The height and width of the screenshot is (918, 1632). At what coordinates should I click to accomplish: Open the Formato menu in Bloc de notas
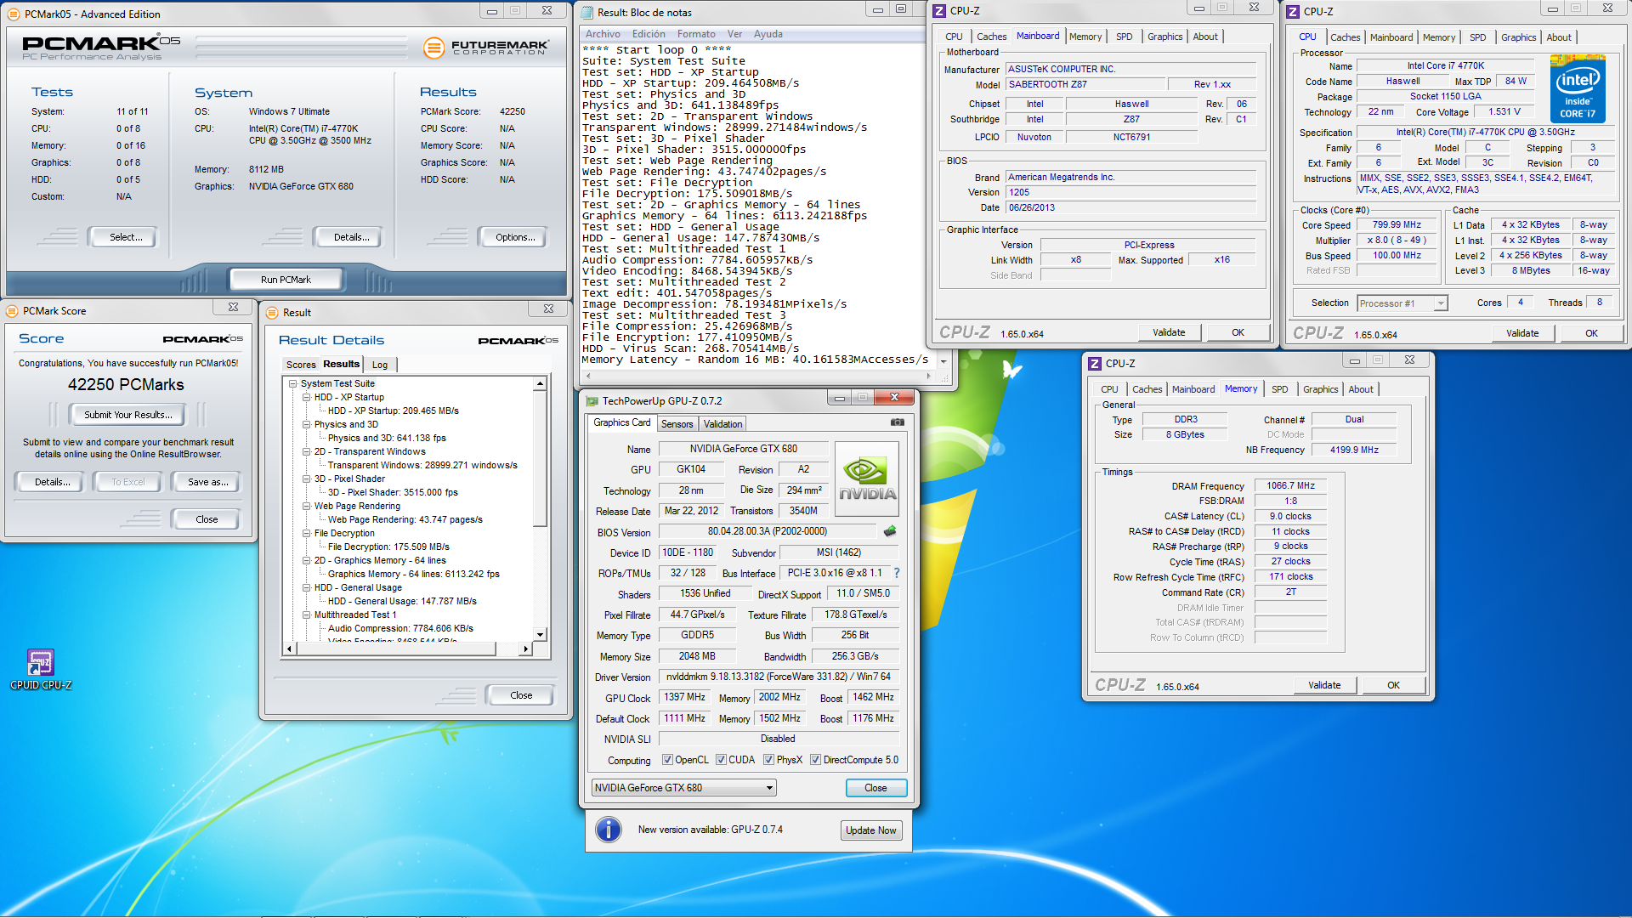pyautogui.click(x=696, y=34)
